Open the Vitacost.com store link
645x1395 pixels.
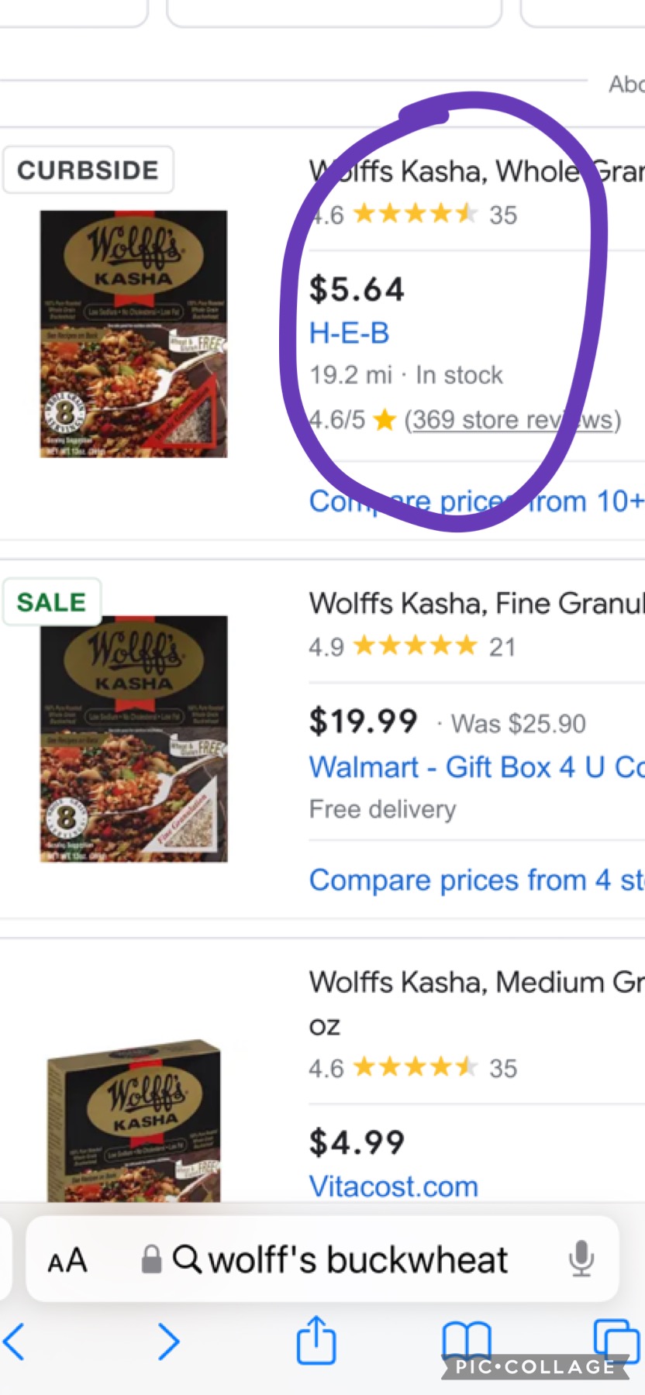[393, 1187]
